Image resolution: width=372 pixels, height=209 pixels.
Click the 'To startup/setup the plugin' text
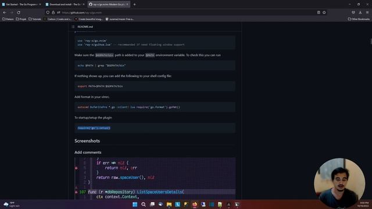pos(93,117)
